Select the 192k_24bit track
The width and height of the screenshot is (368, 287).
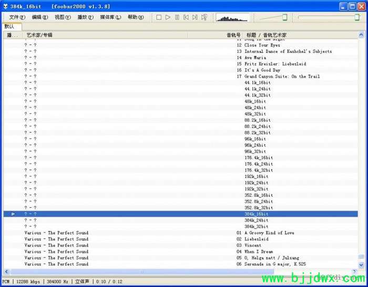(181, 183)
